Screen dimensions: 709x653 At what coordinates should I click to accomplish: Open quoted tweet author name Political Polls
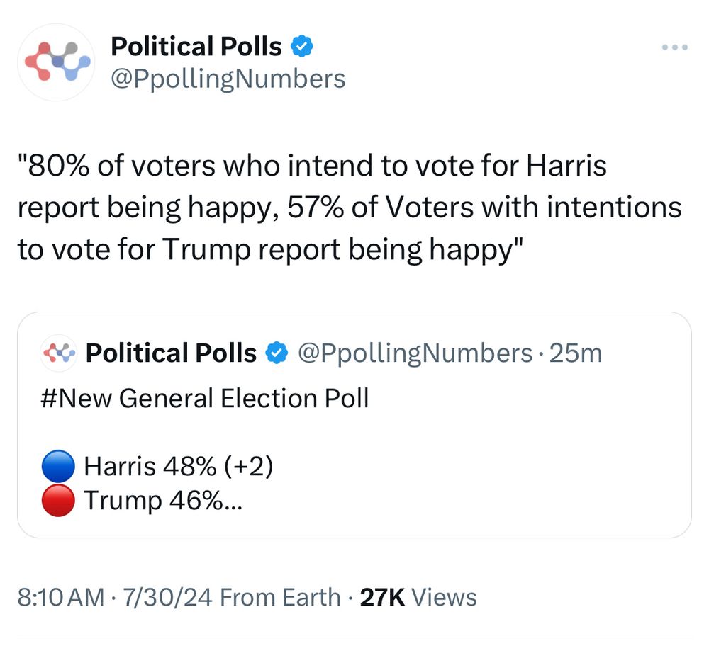click(172, 353)
